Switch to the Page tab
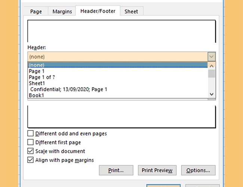This screenshot has height=187, width=243. pyautogui.click(x=36, y=11)
